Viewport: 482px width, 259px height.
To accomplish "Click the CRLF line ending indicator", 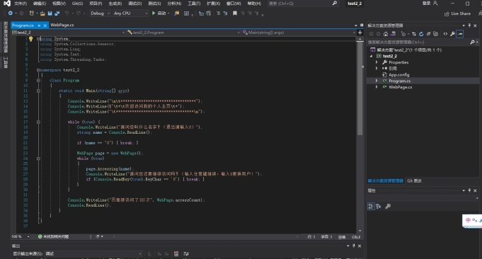I will pyautogui.click(x=356, y=237).
